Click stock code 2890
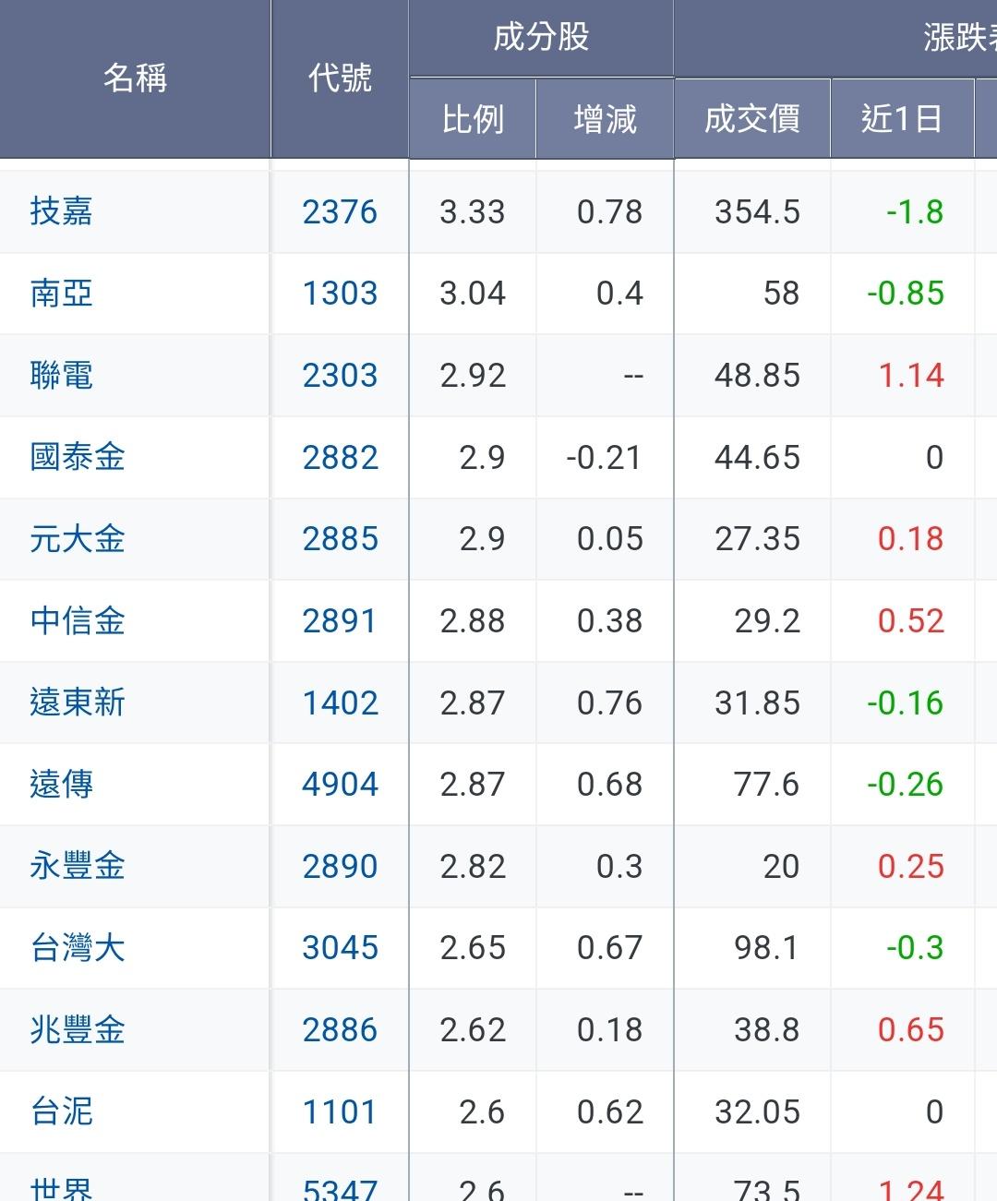The width and height of the screenshot is (997, 1201). (x=340, y=867)
